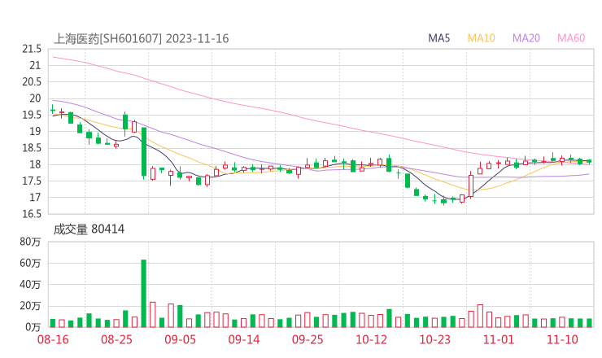
Task: Click the 17.5 price axis label
Action: click(x=32, y=181)
